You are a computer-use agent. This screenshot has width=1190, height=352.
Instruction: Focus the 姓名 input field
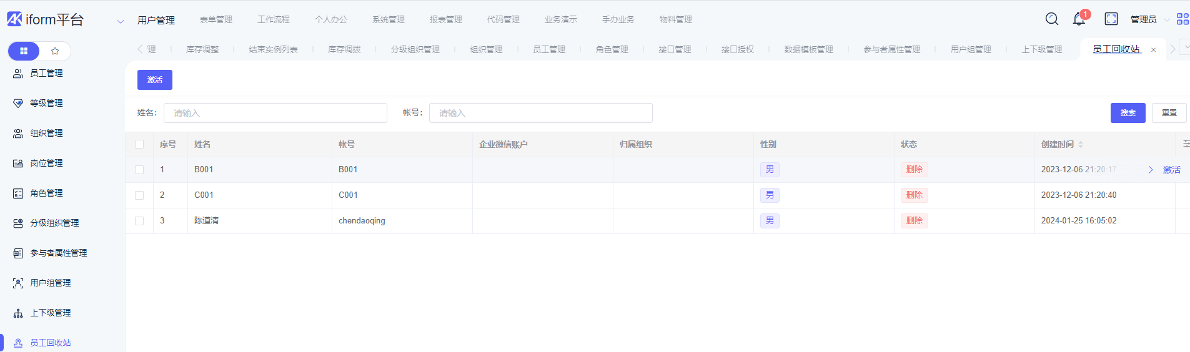point(275,113)
